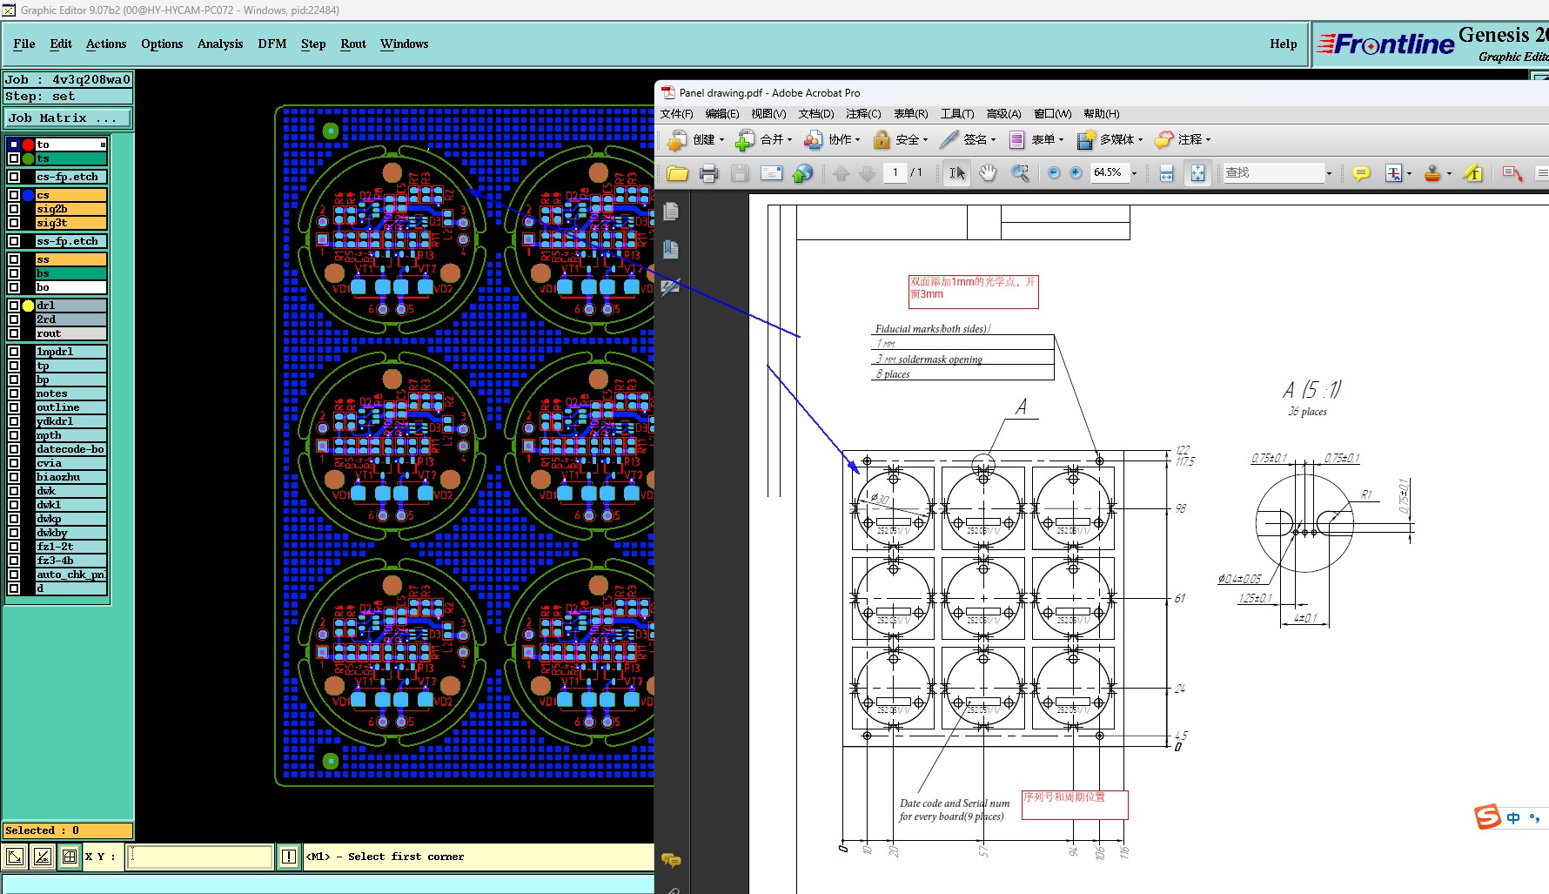This screenshot has height=894, width=1549.
Task: Open 视图(V) menu in Acrobat
Action: tap(768, 114)
